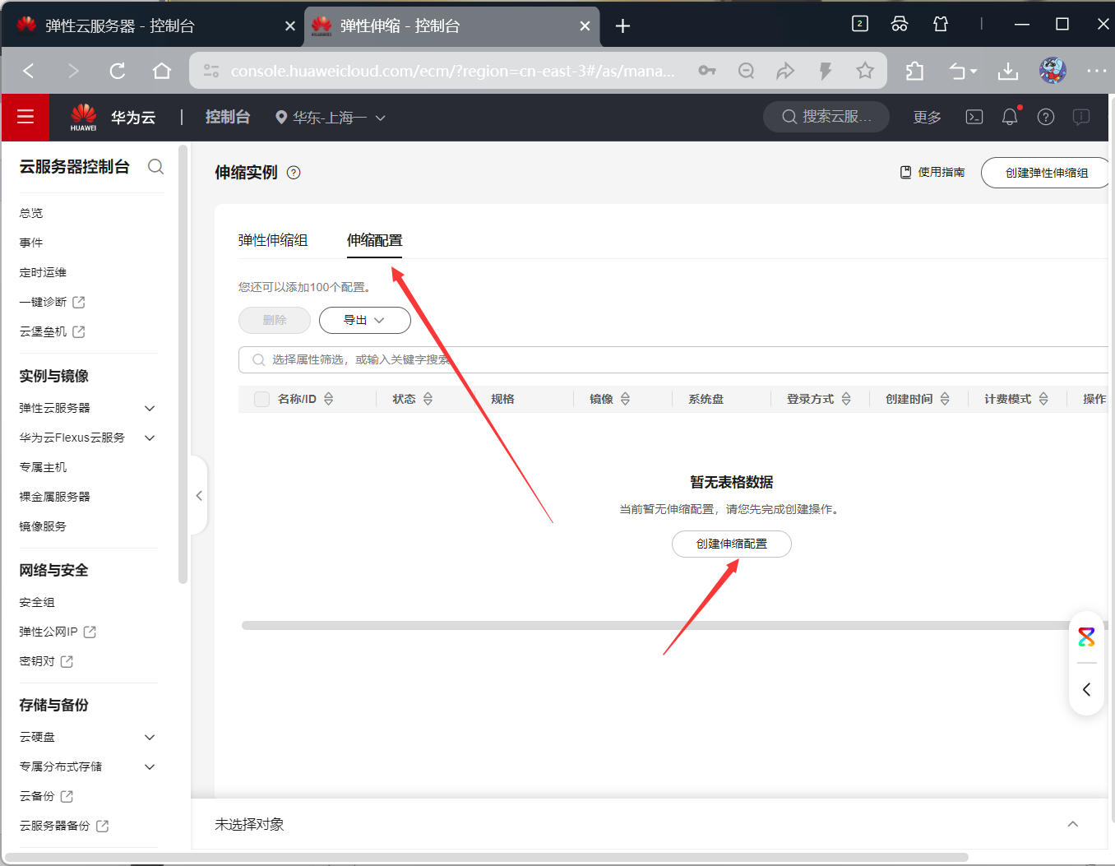Open the feedback message icon in header
This screenshot has height=866, width=1115.
[x=1081, y=117]
